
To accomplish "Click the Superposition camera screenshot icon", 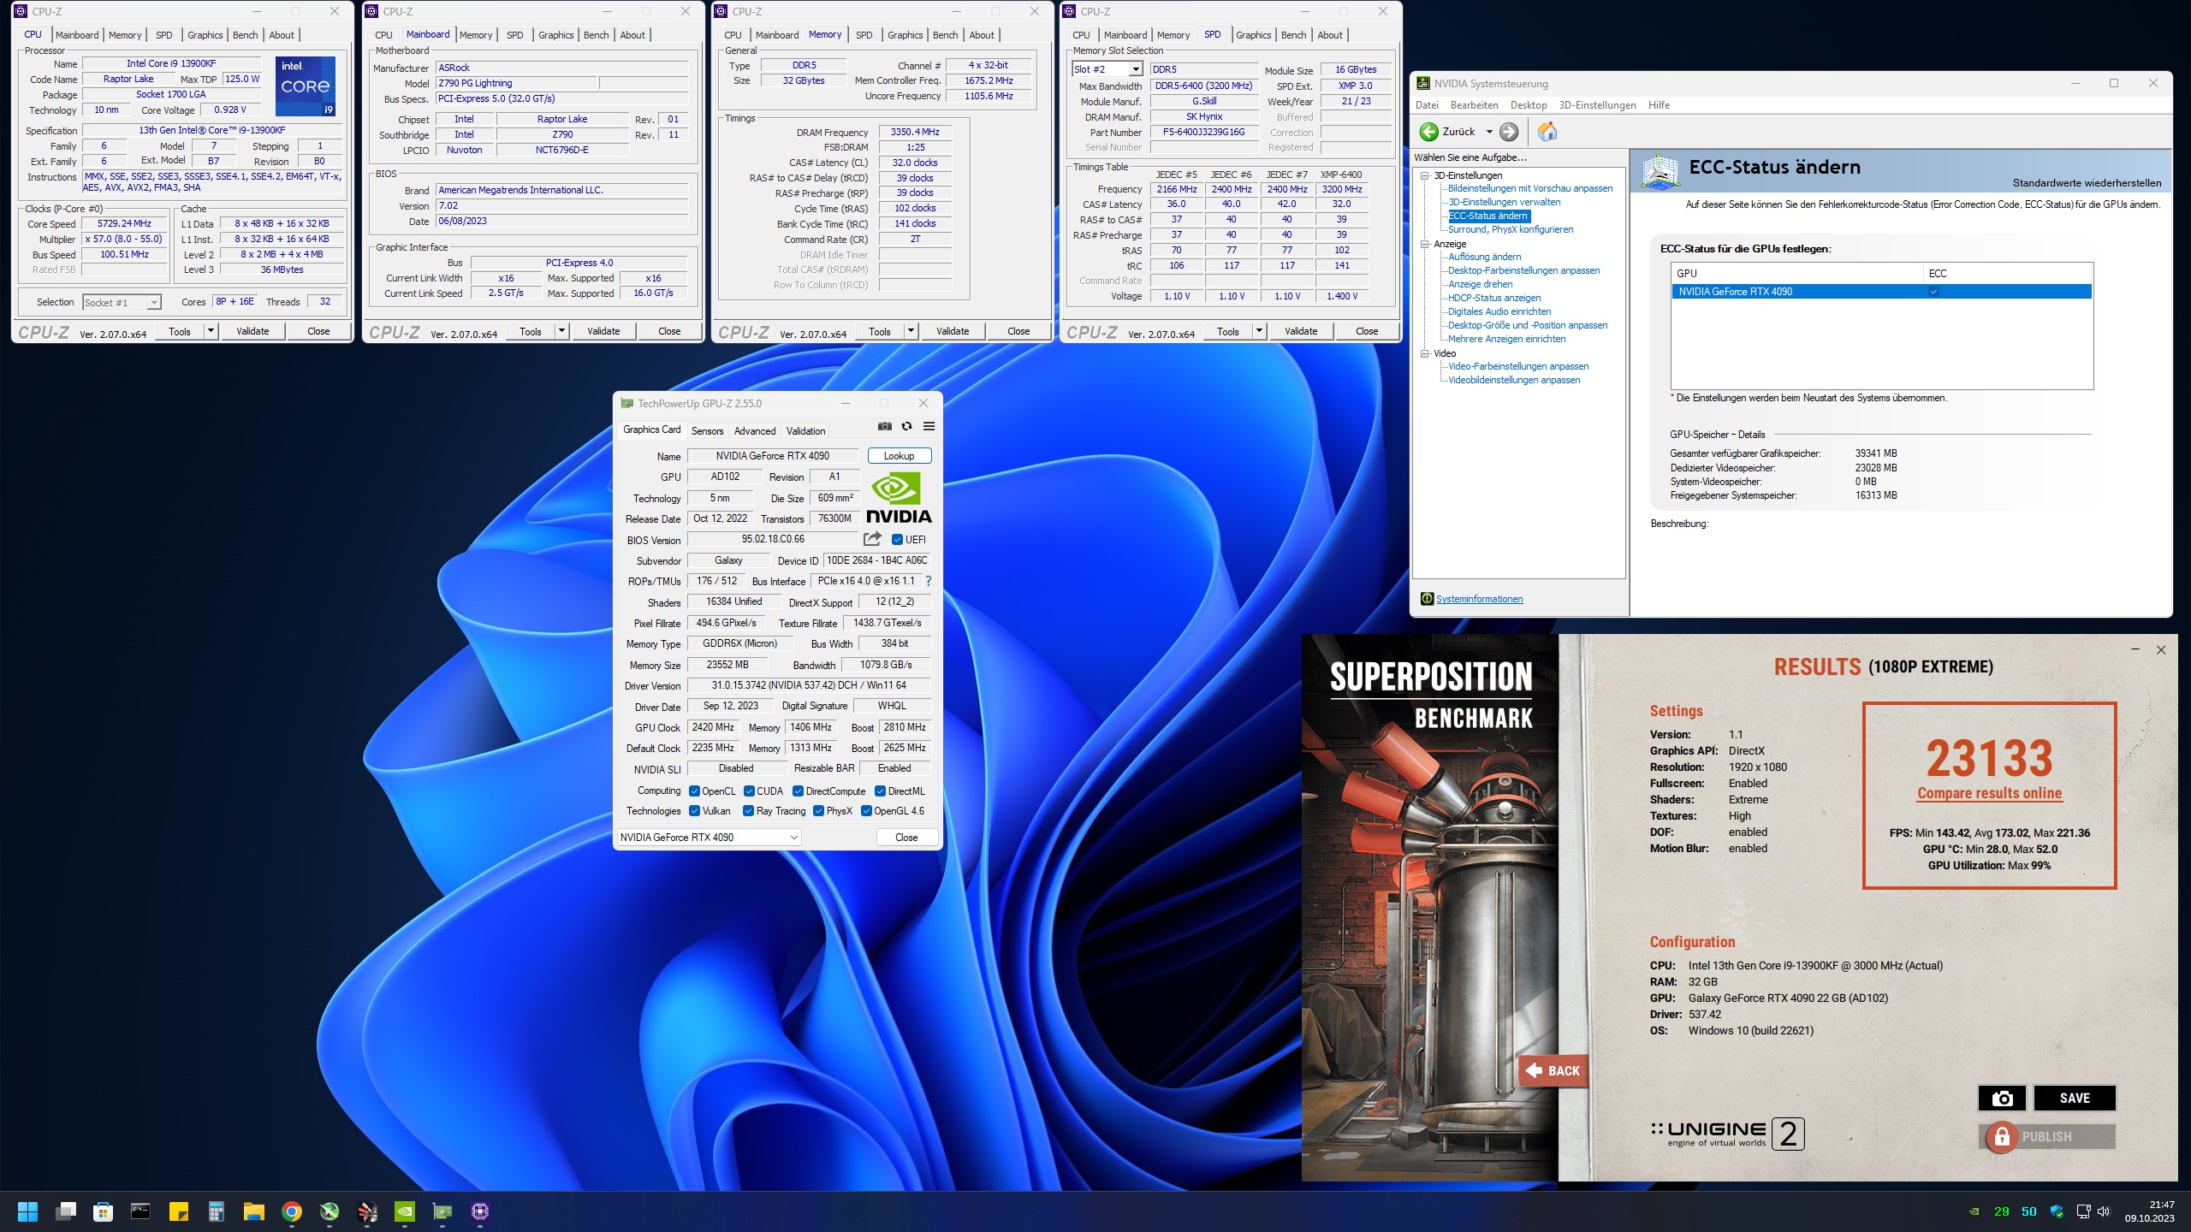I will coord(2002,1099).
